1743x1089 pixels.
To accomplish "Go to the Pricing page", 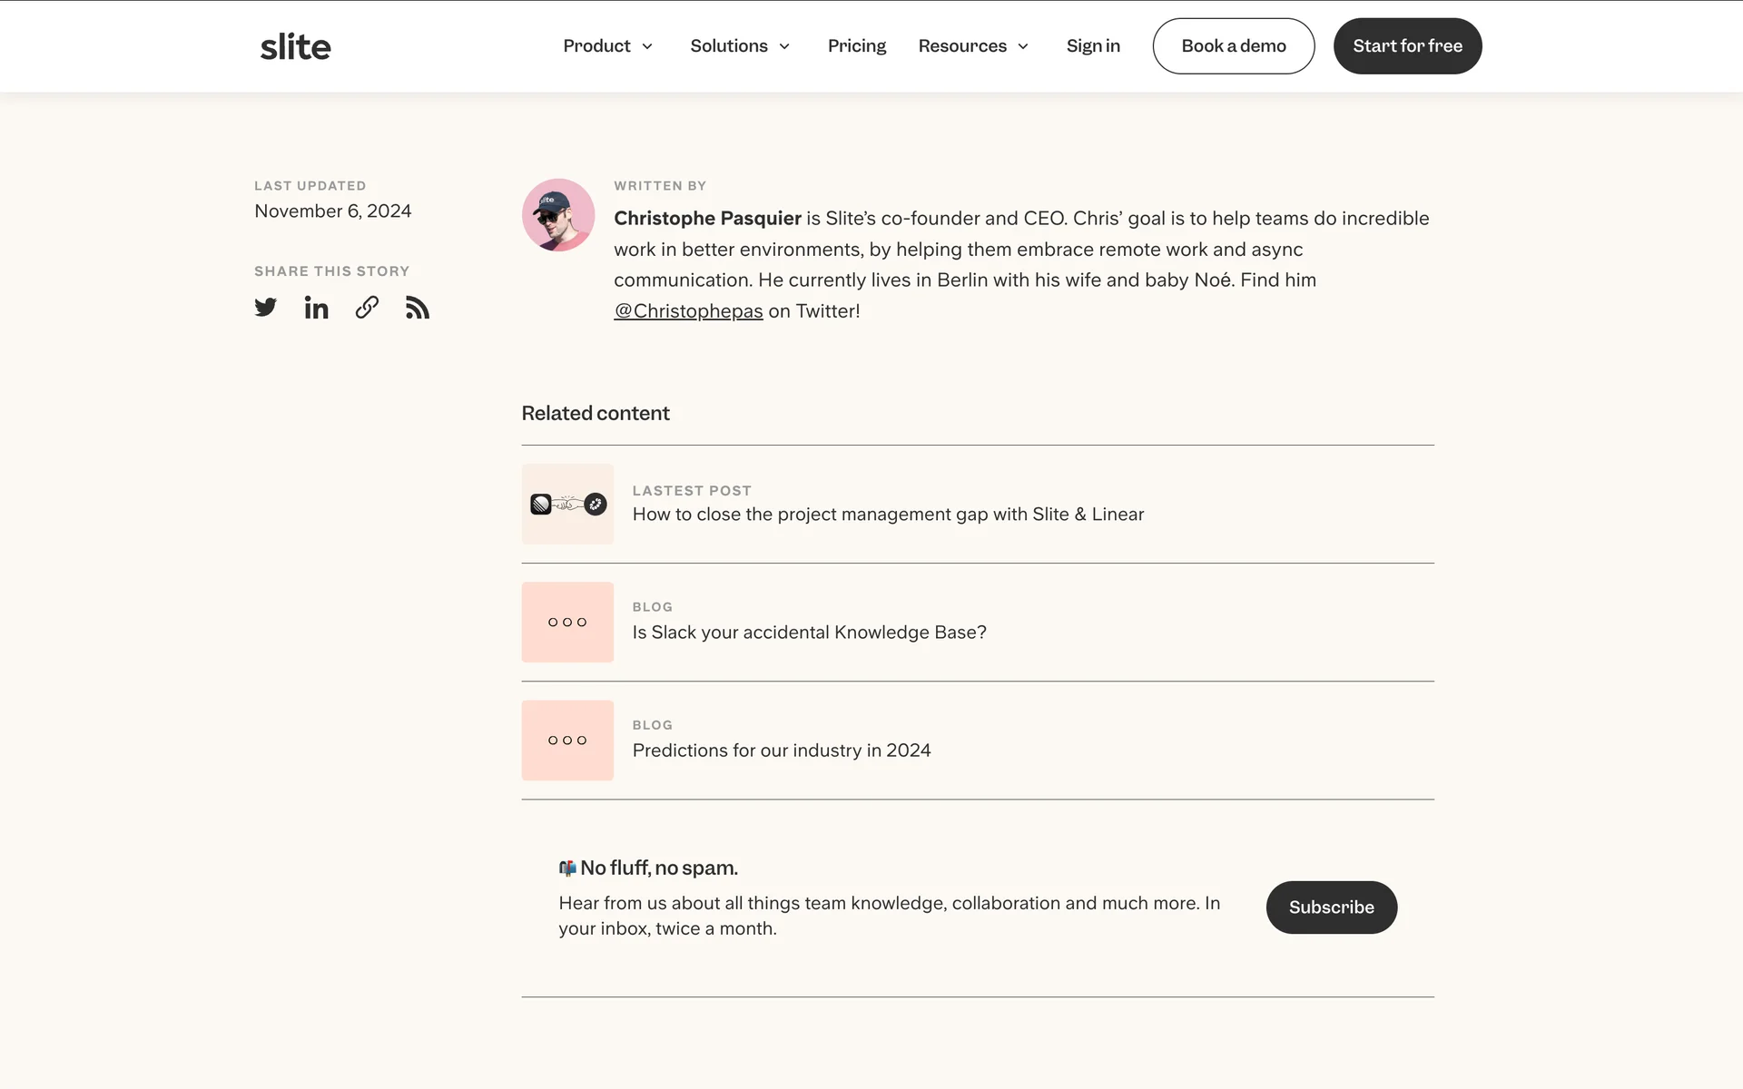I will [856, 46].
